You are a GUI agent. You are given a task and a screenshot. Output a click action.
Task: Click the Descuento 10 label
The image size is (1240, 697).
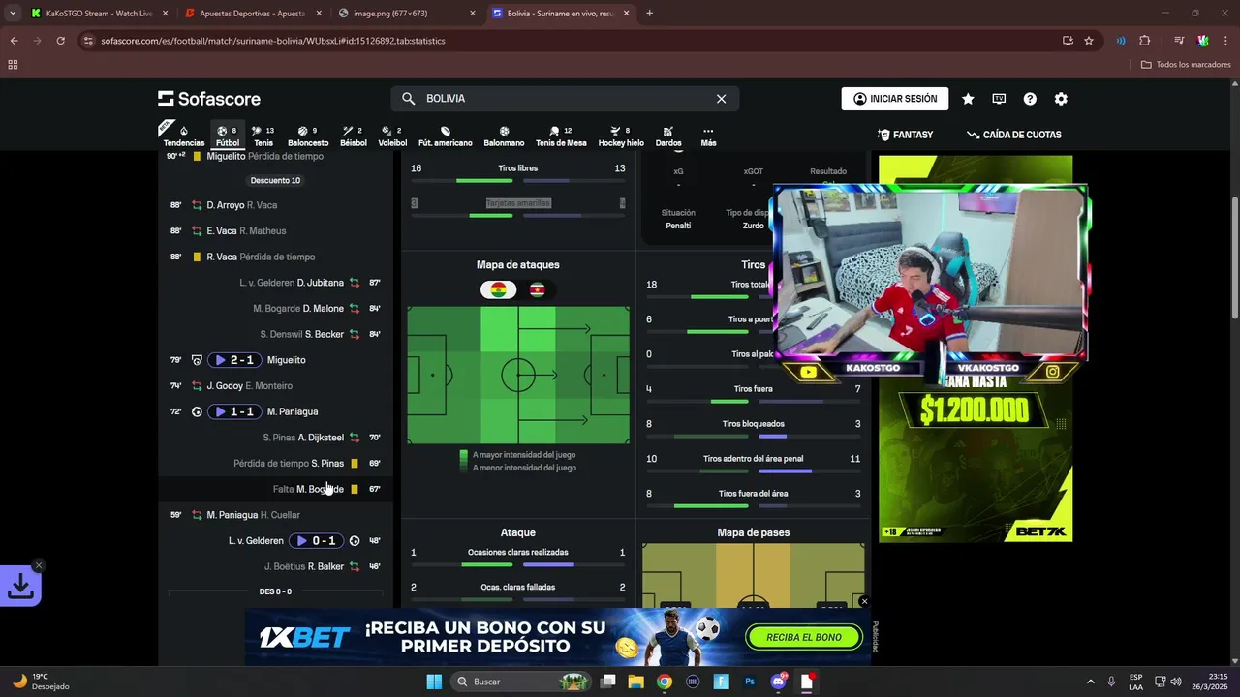click(275, 180)
